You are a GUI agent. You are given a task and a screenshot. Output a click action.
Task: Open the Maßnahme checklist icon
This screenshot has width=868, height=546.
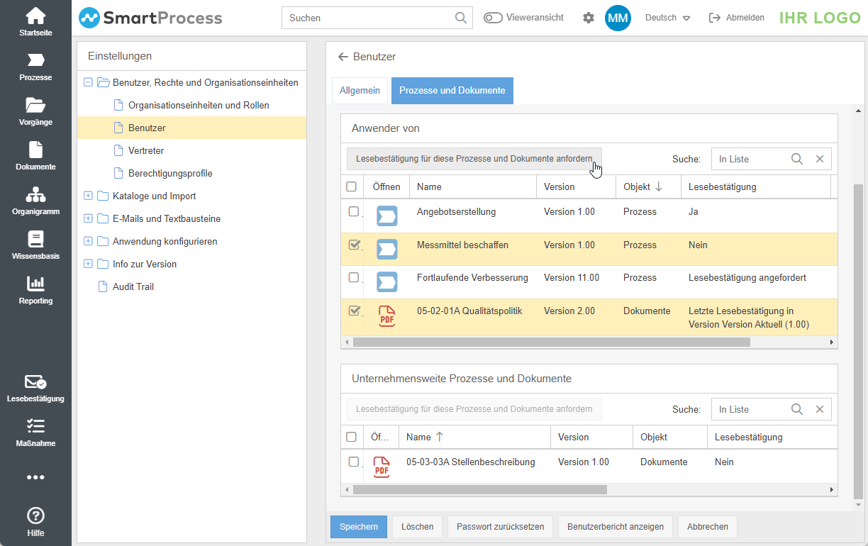pyautogui.click(x=35, y=427)
